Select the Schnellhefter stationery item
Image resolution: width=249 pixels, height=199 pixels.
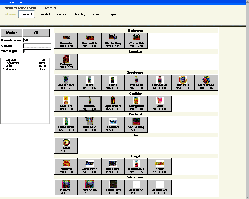113,187
